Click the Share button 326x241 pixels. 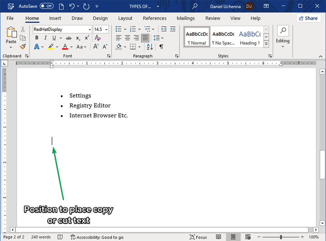[308, 18]
